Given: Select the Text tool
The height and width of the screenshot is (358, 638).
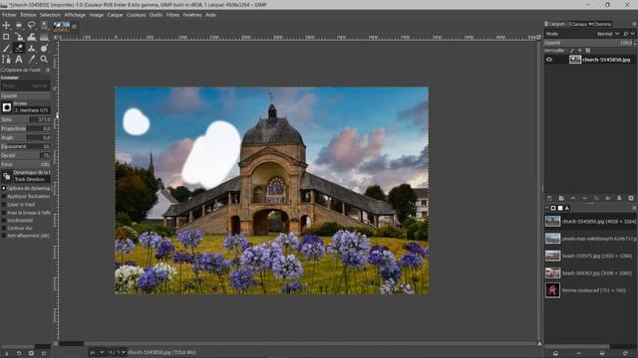Looking at the screenshot, I should point(19,60).
